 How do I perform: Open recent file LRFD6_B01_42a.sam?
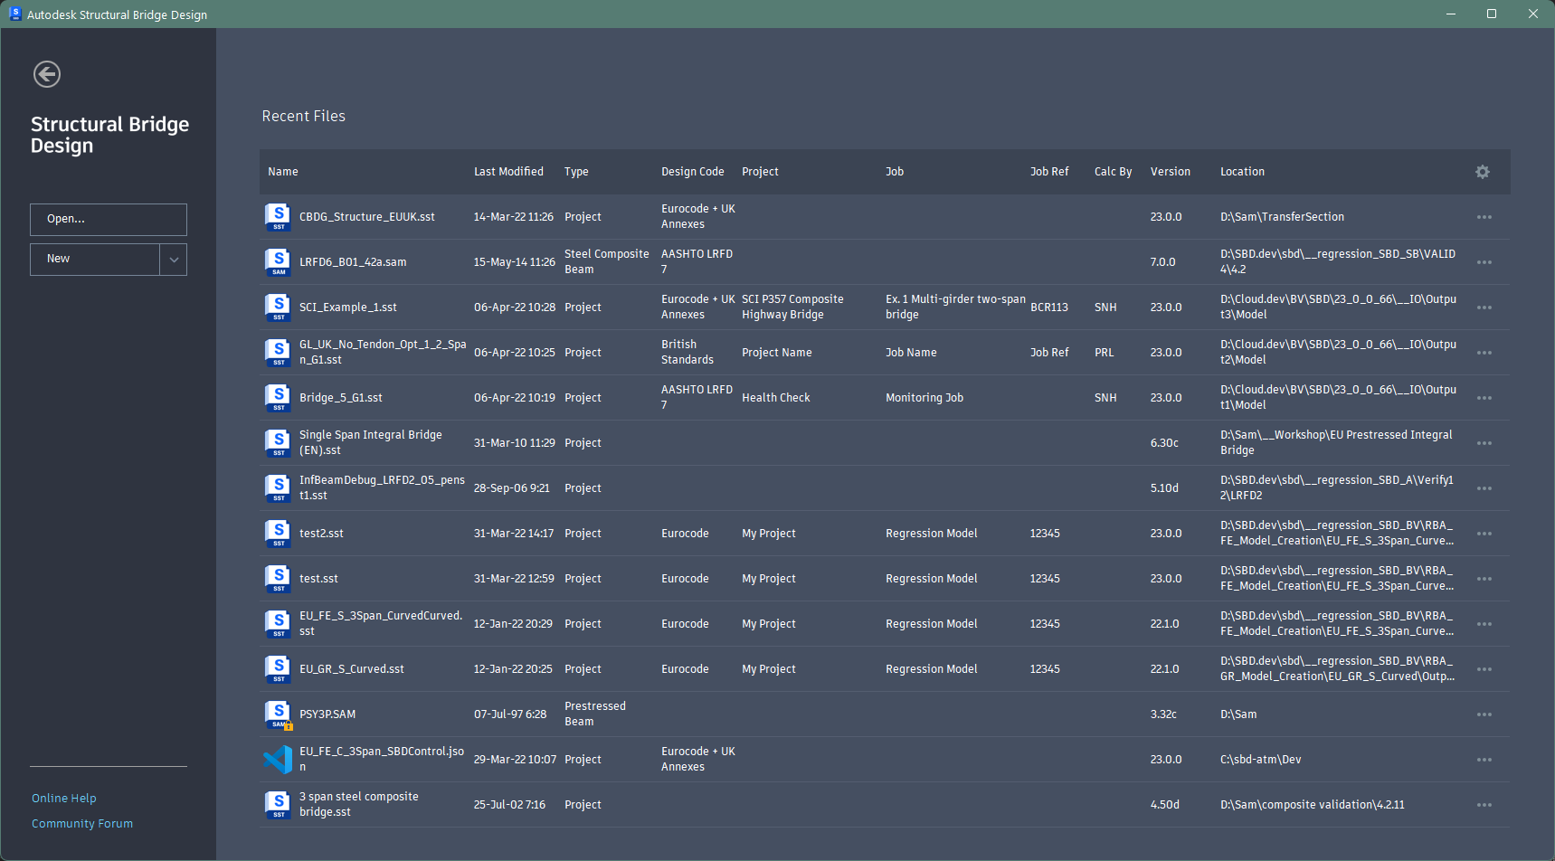353,262
